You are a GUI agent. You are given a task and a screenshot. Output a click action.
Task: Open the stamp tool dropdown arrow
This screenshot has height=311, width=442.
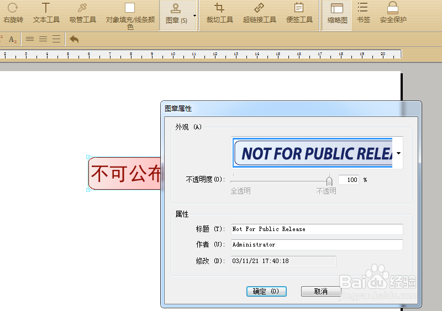194,15
